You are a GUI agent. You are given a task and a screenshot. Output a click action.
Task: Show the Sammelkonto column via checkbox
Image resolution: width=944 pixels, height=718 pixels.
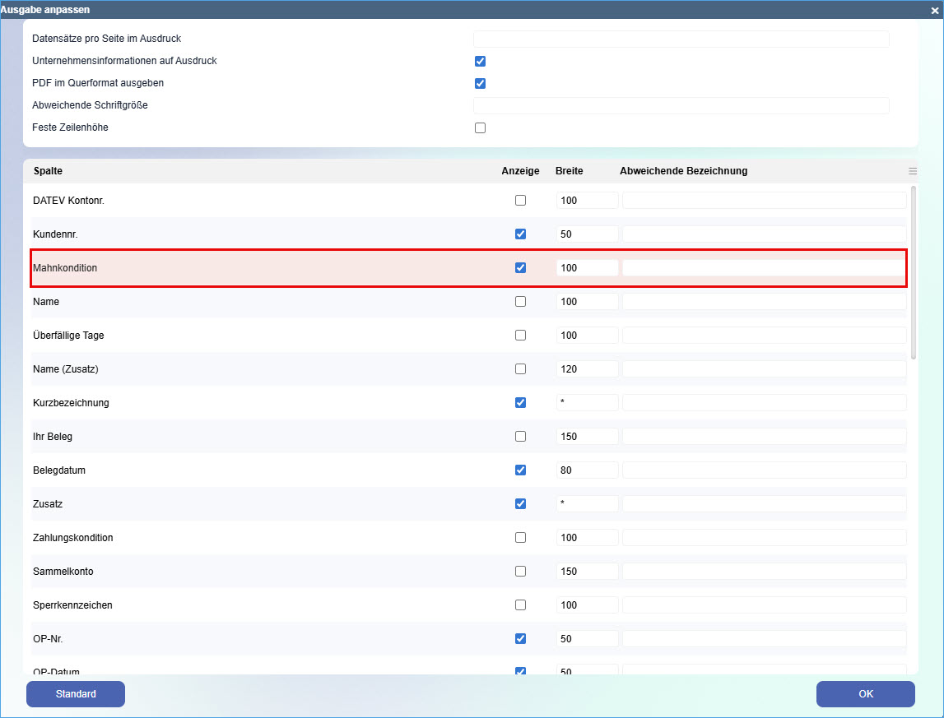coord(520,571)
